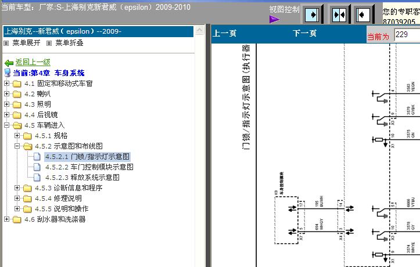Viewport: 420px width, 267px height.
Task: Click the folder icon for 4.2 喇叭
Action: [17, 94]
